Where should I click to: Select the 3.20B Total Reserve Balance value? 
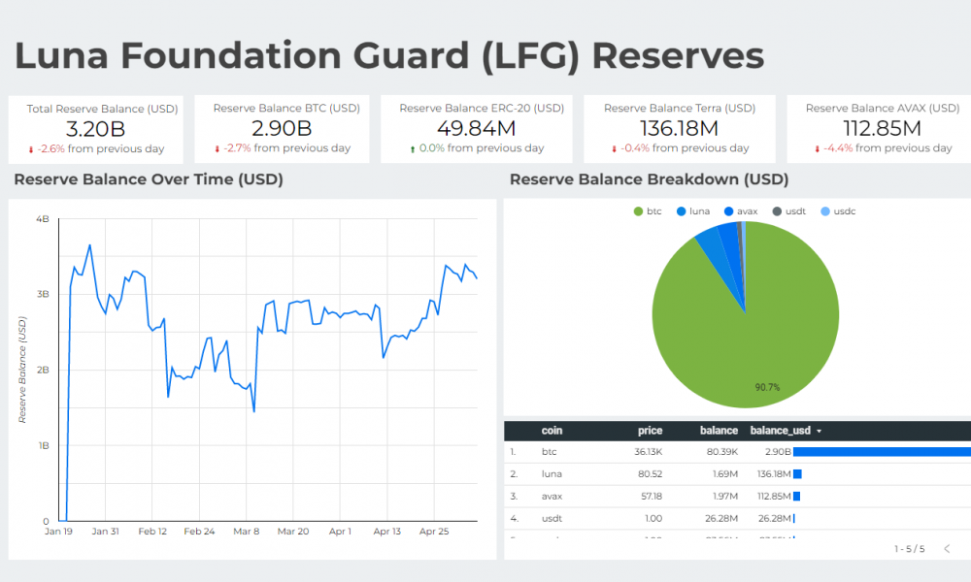95,129
